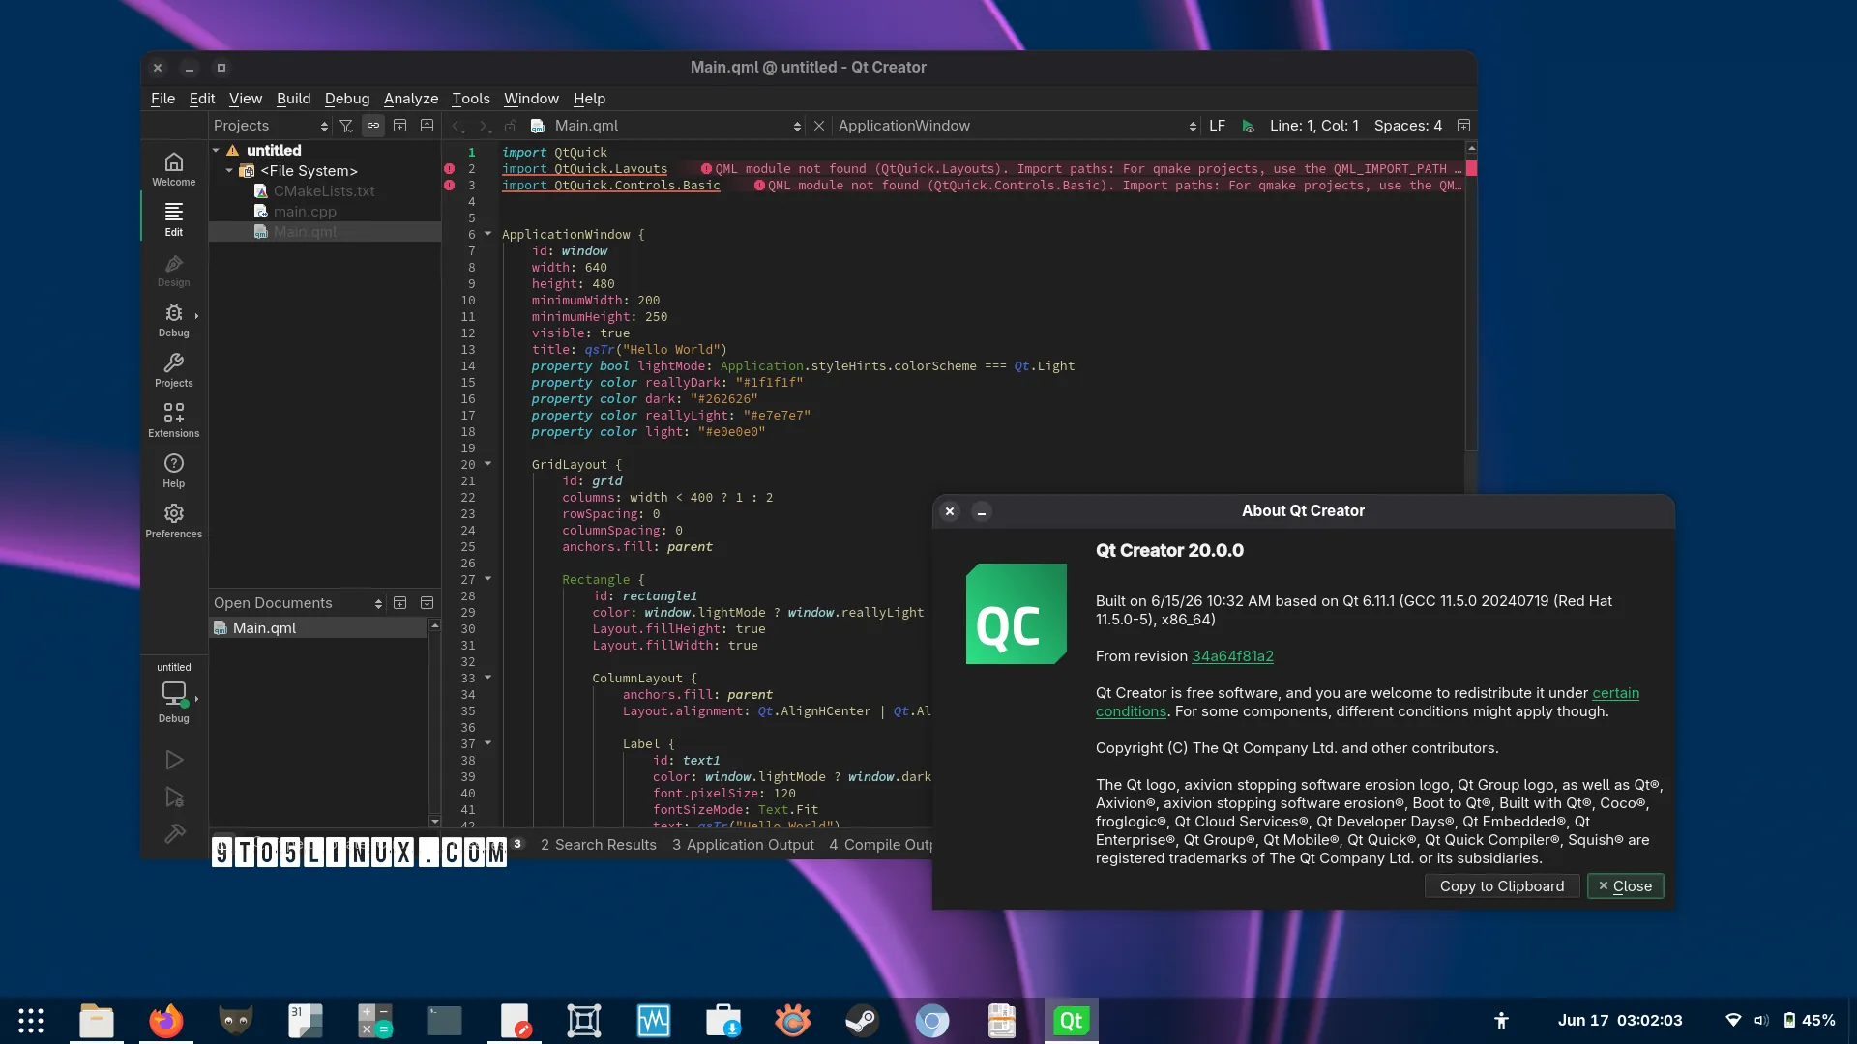
Task: Open the Extensions mode
Action: point(173,420)
